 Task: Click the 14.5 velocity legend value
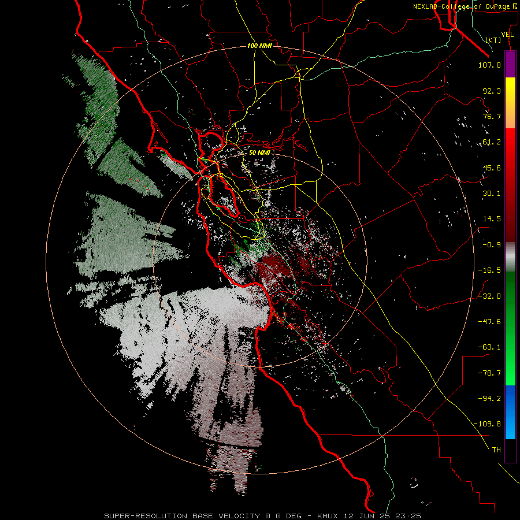[492, 219]
